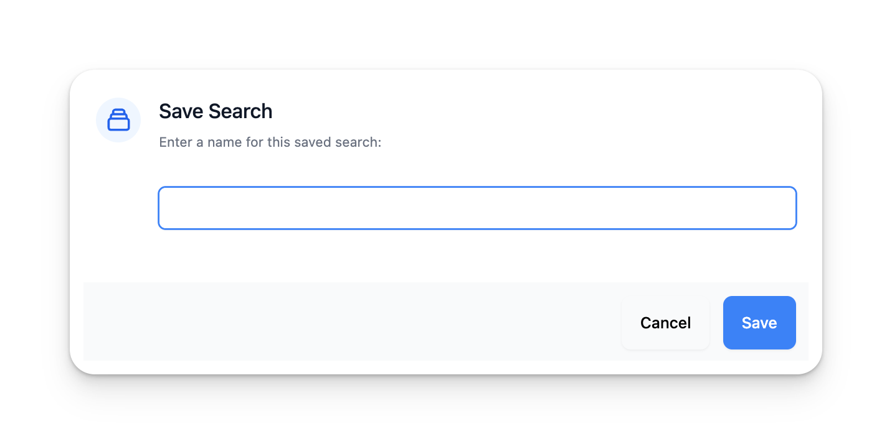The width and height of the screenshot is (892, 444).
Task: Tap the Save Search heading text
Action: click(x=216, y=111)
